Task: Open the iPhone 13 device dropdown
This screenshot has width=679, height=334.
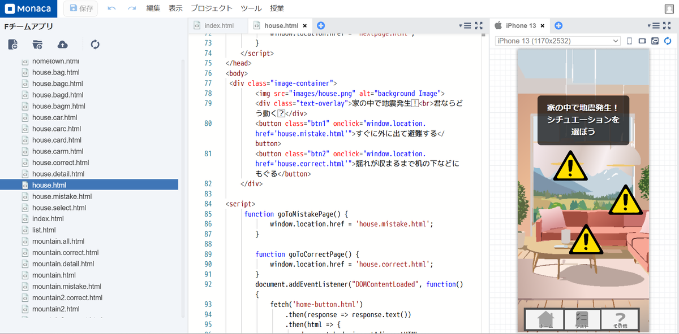Action: (x=557, y=41)
